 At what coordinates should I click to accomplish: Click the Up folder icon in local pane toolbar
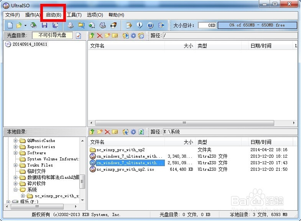tap(92, 132)
